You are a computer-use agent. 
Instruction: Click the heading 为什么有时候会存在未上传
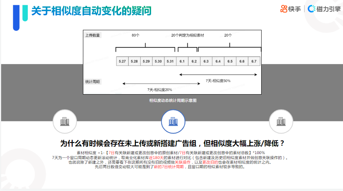(172, 144)
